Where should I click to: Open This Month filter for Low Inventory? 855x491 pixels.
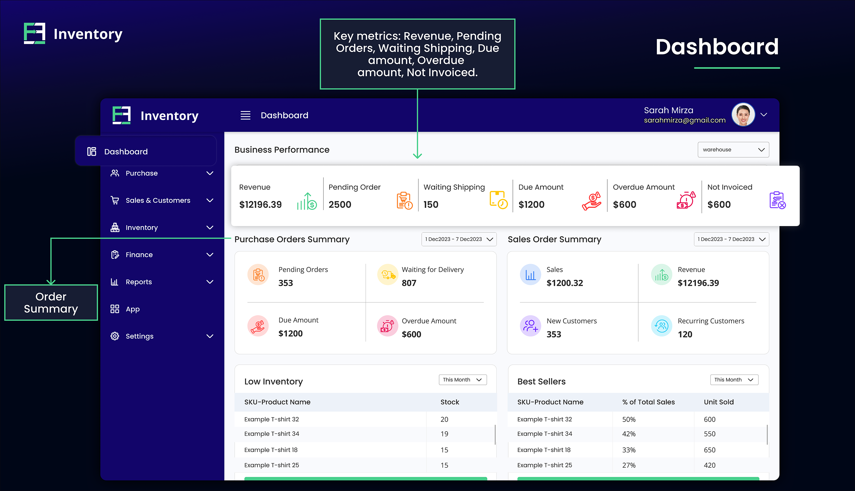tap(462, 379)
